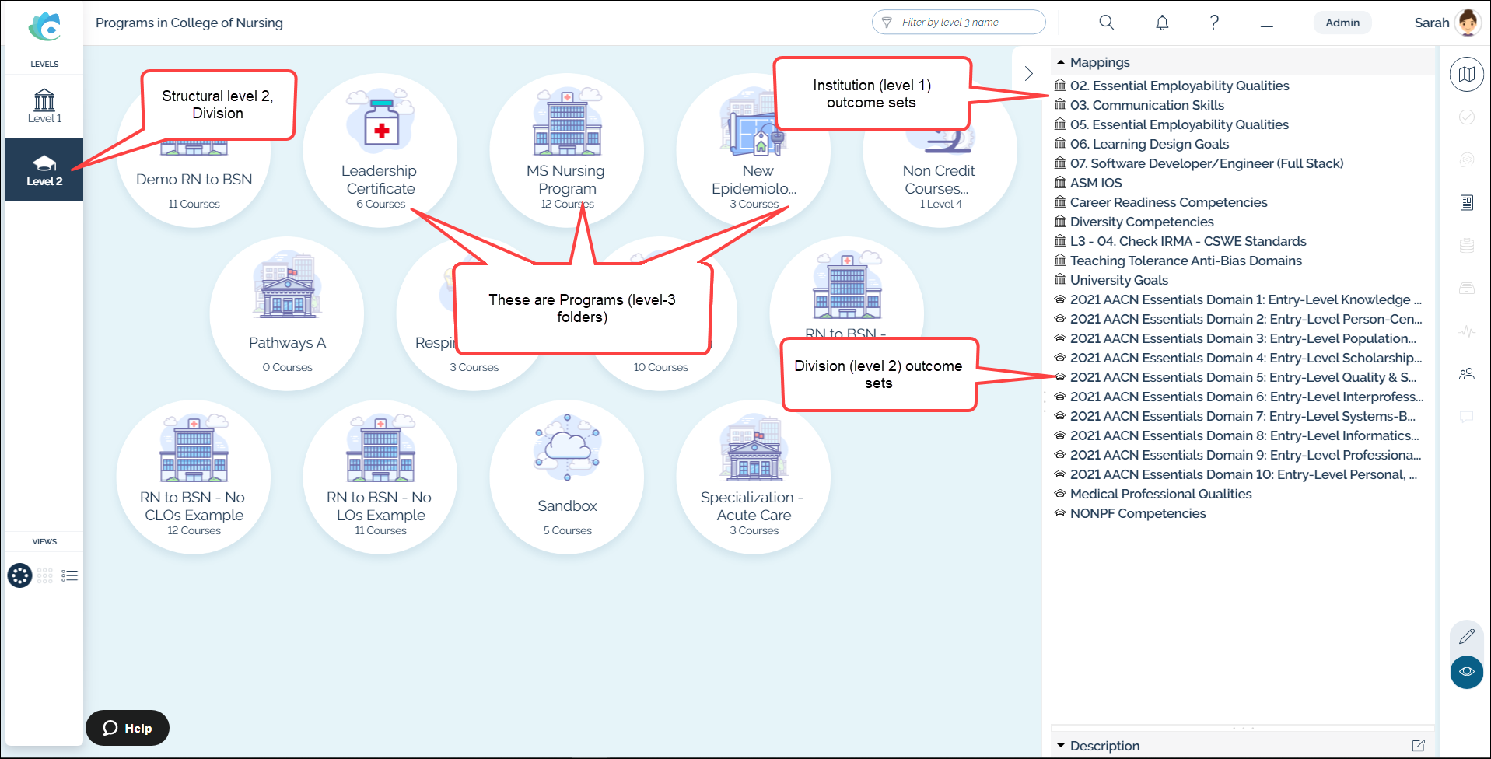
Task: Click Sarah's user avatar
Action: point(1468,23)
